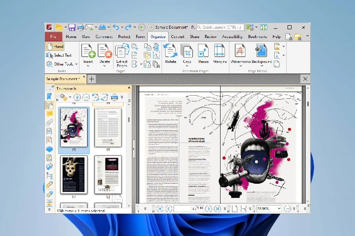Expand the ribbon collapse chevron

308,36
